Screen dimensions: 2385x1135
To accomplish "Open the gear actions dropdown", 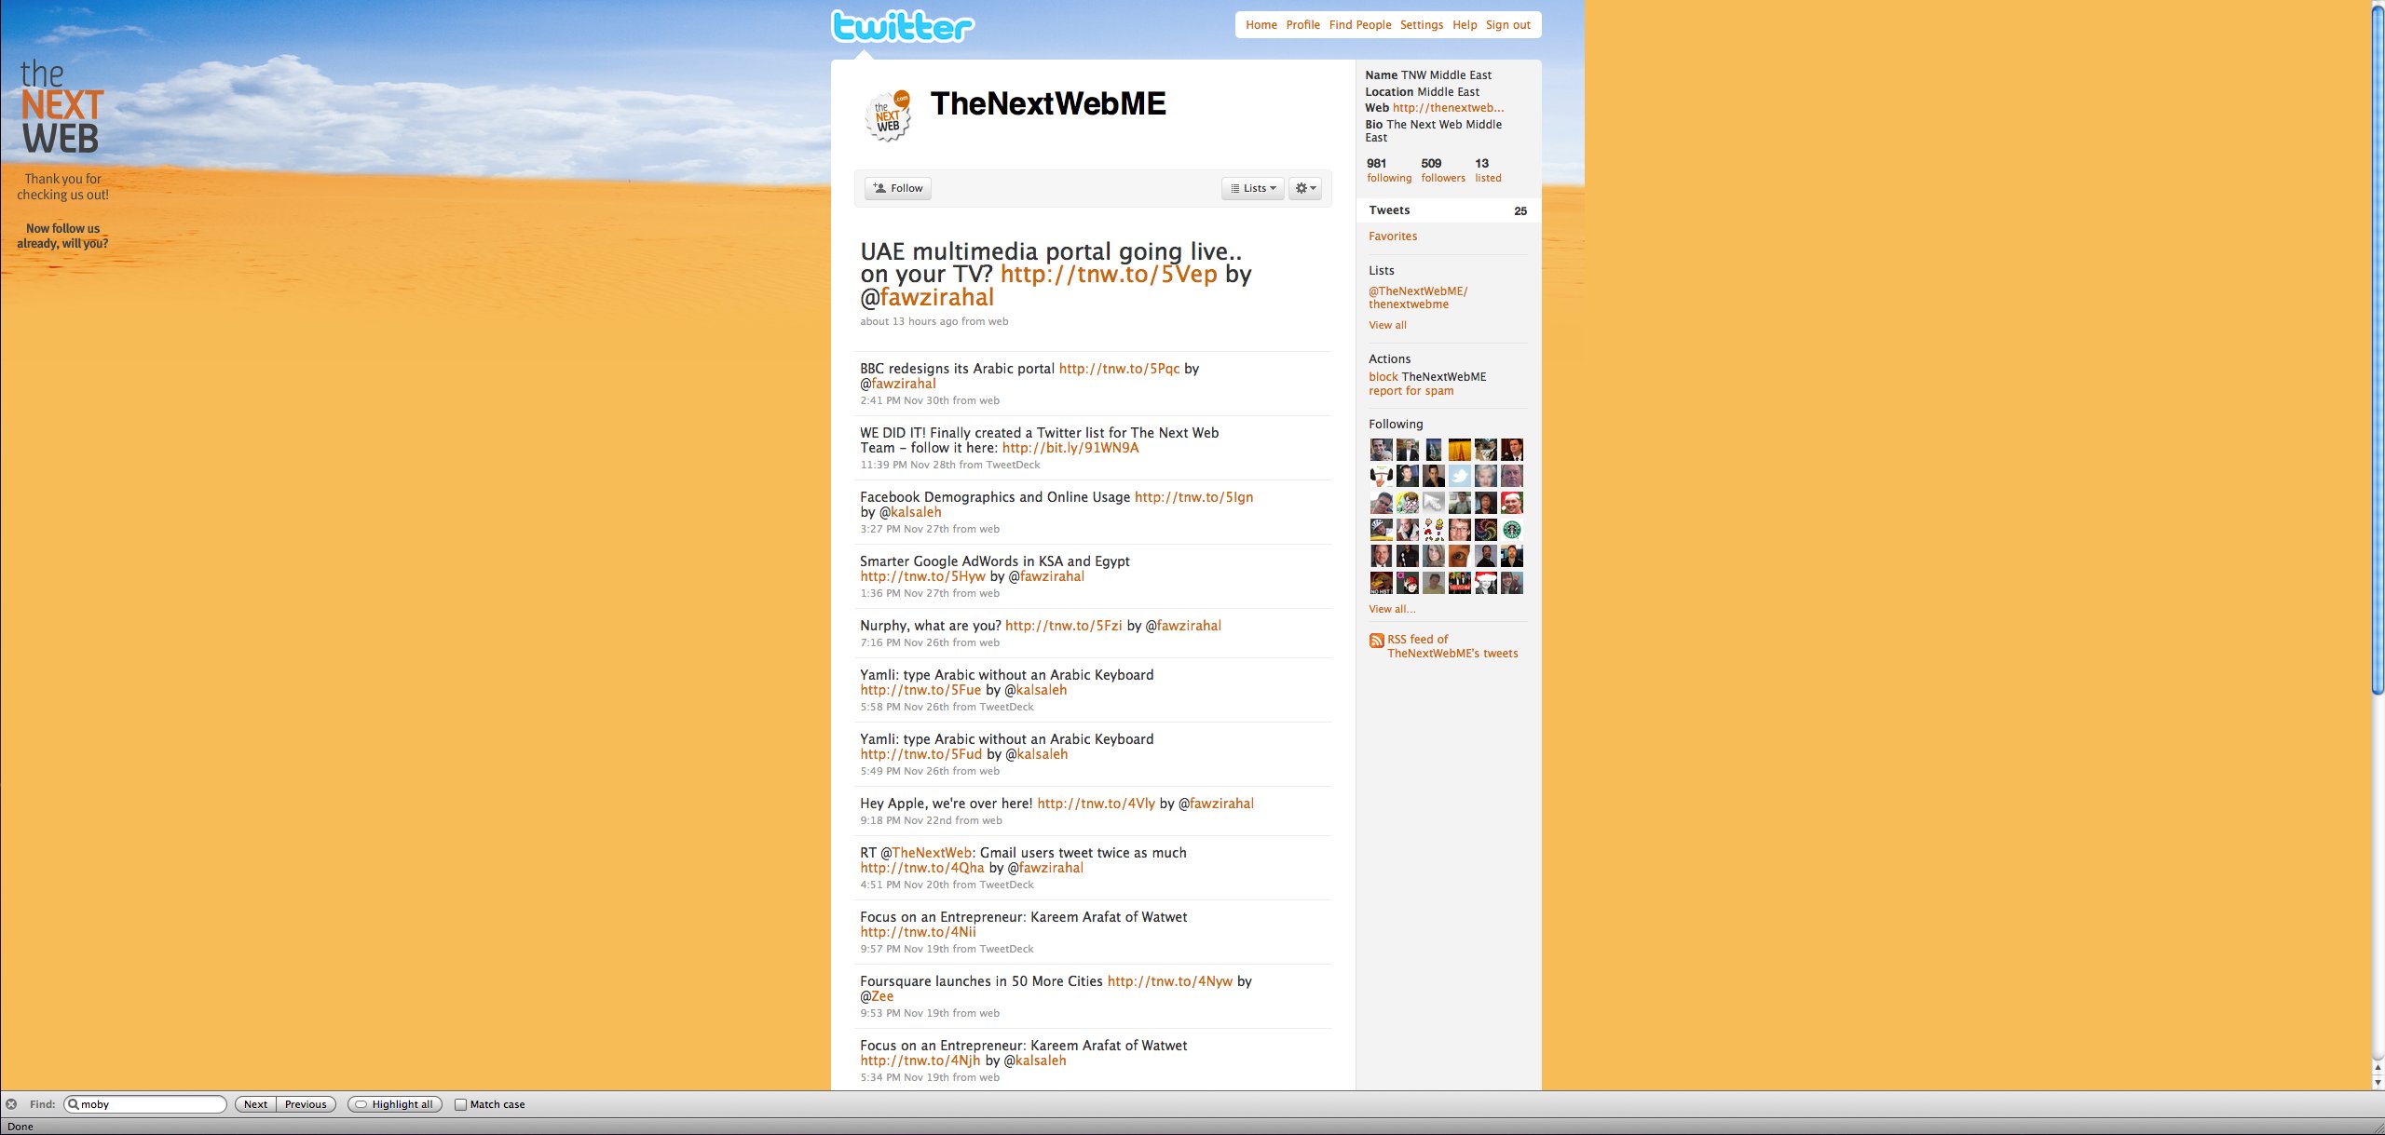I will click(x=1304, y=188).
